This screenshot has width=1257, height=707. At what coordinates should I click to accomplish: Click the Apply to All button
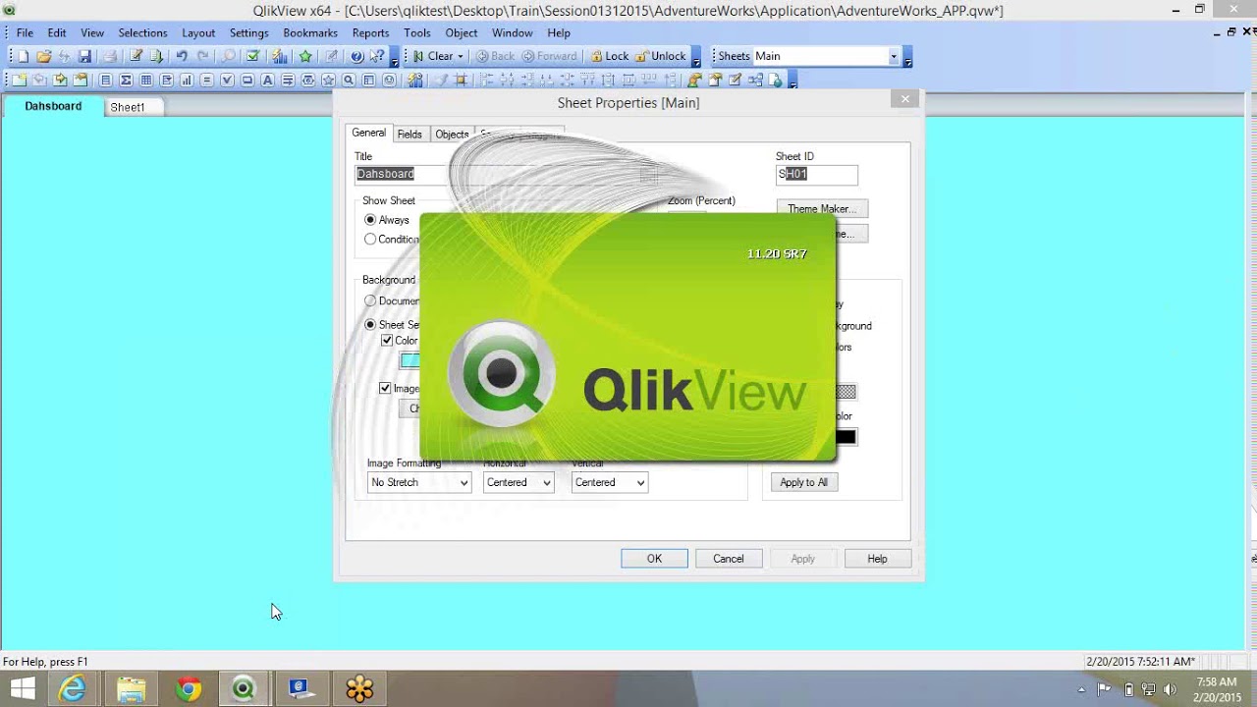(804, 482)
